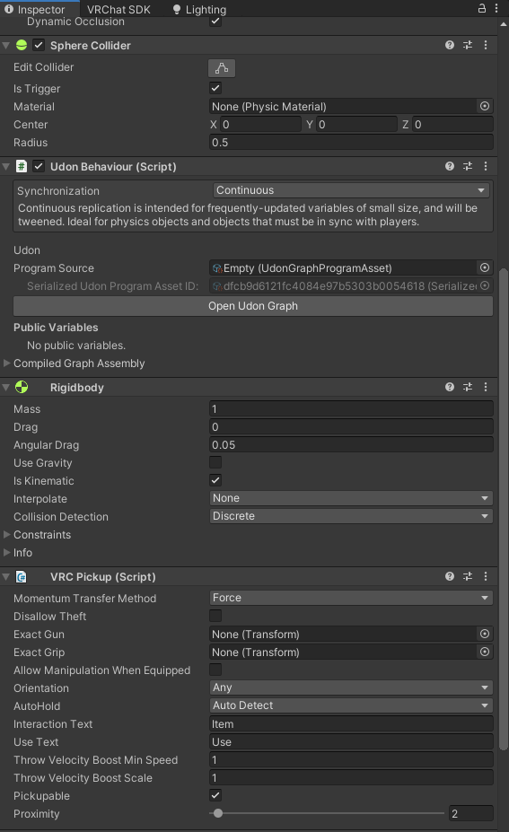Viewport: 509px width, 832px height.
Task: Open VRC Pickup preset settings icon
Action: [x=468, y=576]
